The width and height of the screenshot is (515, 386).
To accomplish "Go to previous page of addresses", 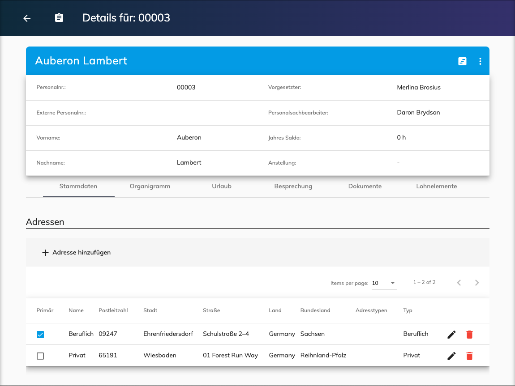I will coord(459,283).
